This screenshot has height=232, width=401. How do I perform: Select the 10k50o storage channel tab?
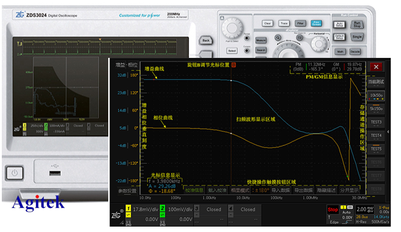[x=376, y=96]
